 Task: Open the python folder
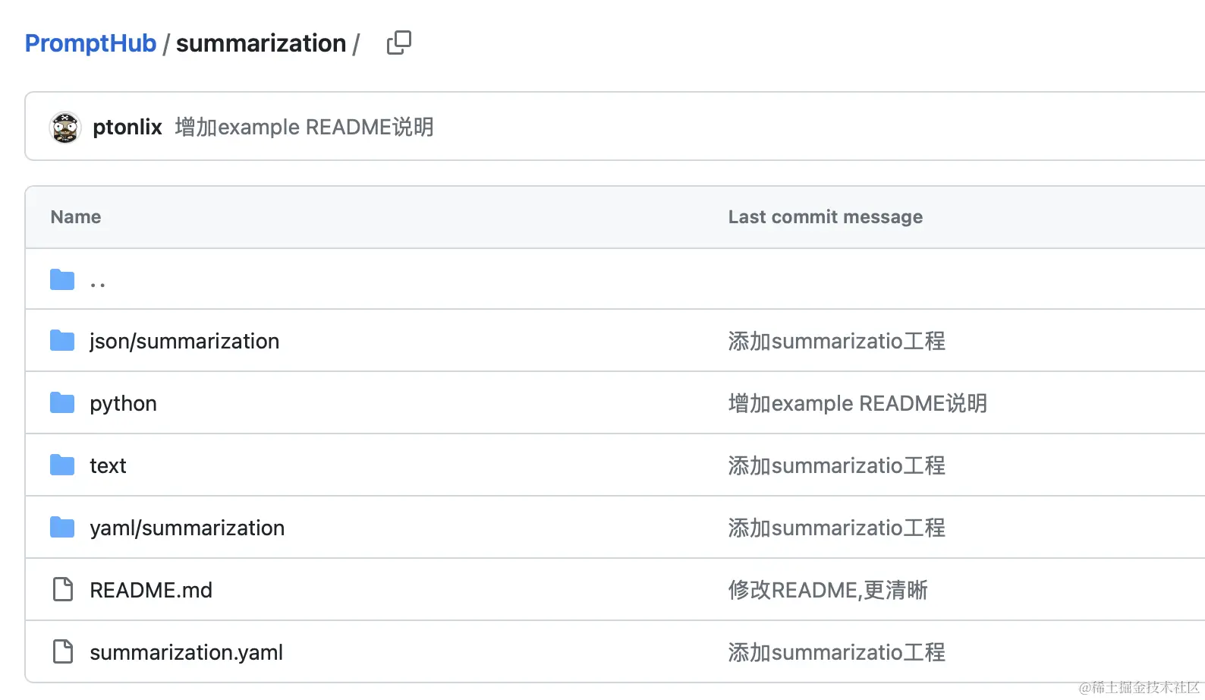(x=123, y=404)
